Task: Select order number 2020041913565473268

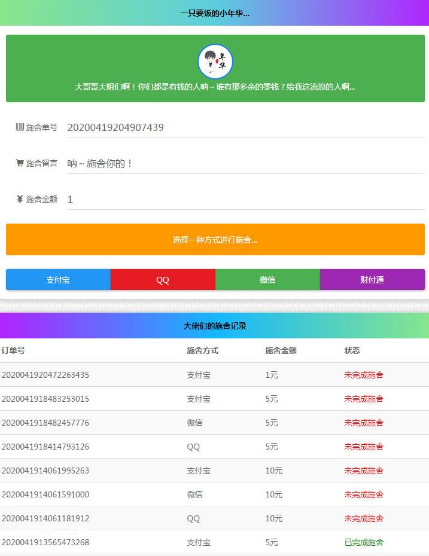Action: 45,542
